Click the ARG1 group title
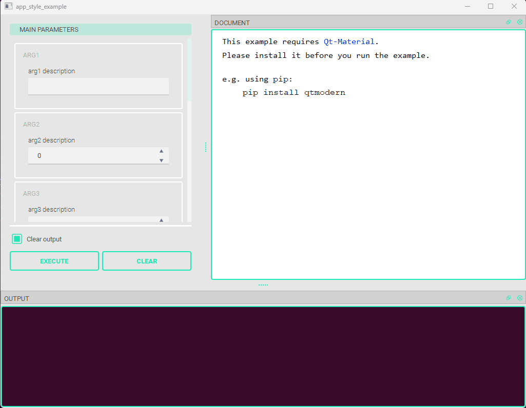Image resolution: width=526 pixels, height=408 pixels. click(31, 55)
